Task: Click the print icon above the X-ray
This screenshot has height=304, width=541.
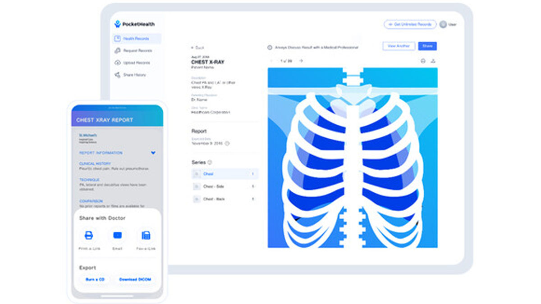Action: [423, 61]
